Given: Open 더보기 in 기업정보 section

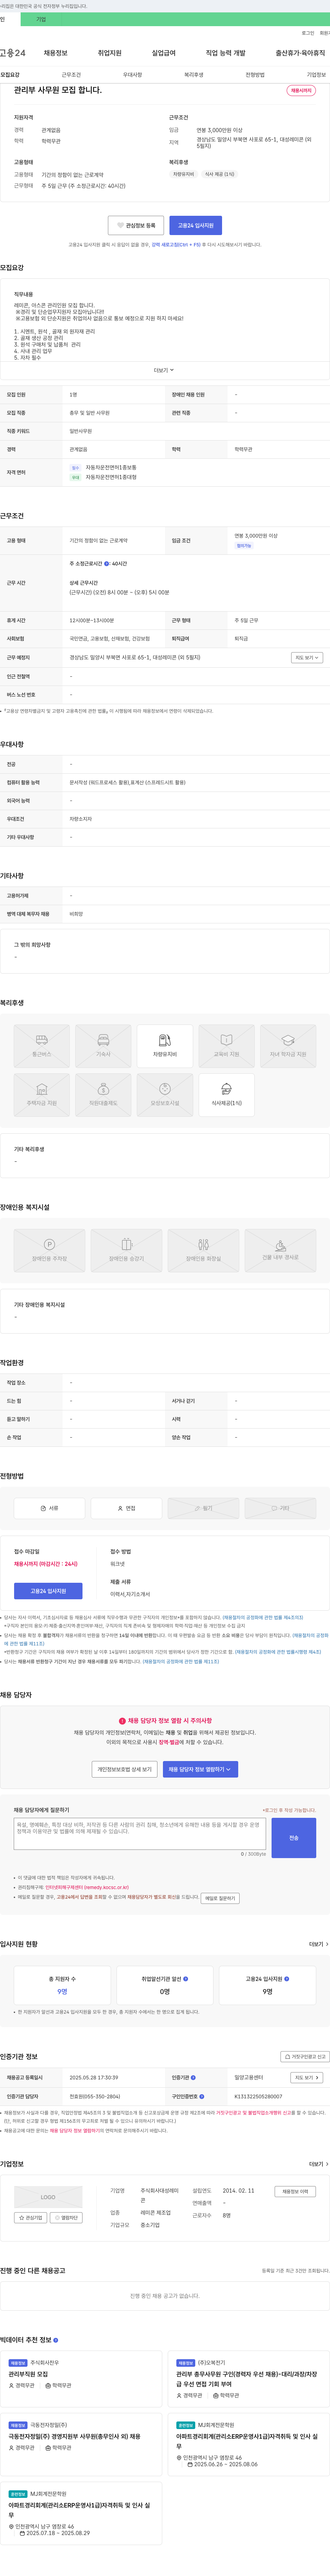Looking at the screenshot, I should point(318,2164).
